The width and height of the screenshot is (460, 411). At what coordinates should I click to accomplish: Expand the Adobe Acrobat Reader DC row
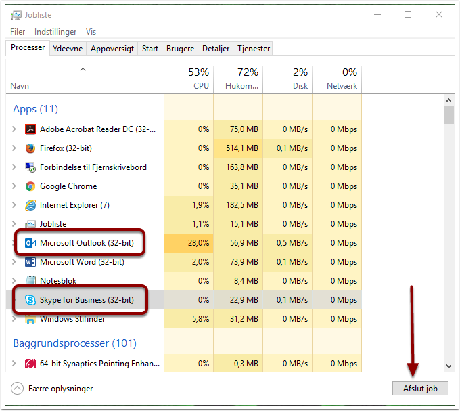click(x=14, y=129)
